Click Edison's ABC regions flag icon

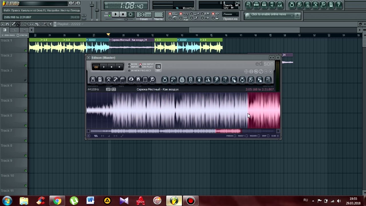pyautogui.click(x=123, y=80)
